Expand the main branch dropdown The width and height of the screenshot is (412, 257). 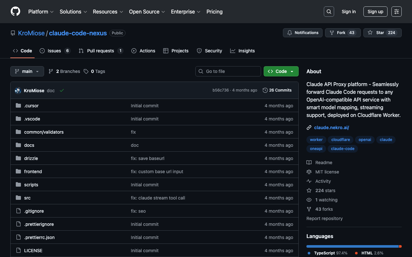click(x=27, y=71)
